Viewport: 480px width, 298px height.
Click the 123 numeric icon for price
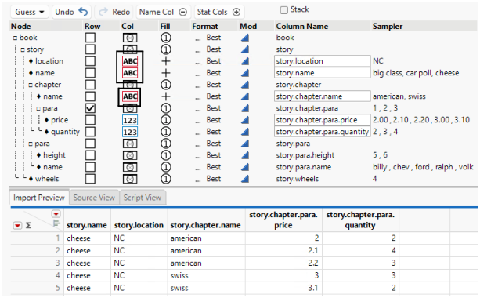[130, 120]
